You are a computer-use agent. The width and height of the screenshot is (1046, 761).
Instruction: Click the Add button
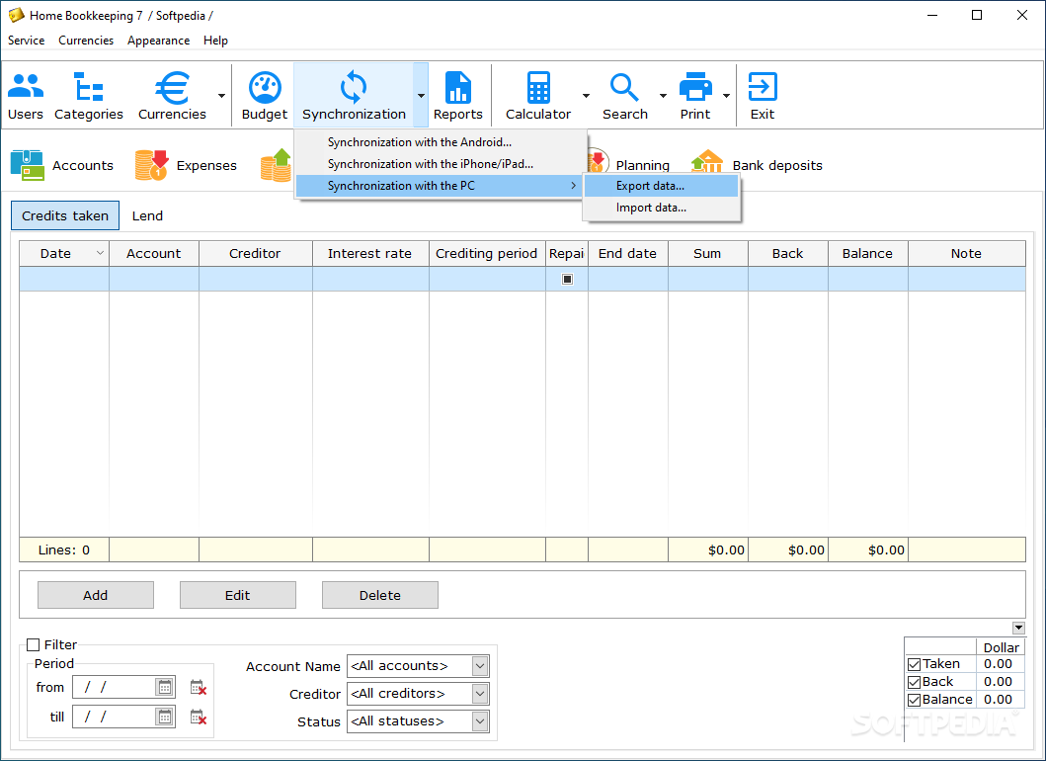pos(96,595)
